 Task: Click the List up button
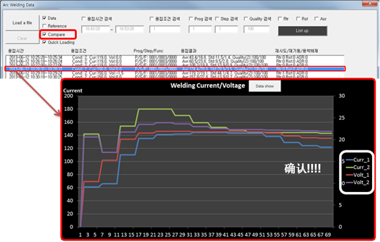point(303,31)
